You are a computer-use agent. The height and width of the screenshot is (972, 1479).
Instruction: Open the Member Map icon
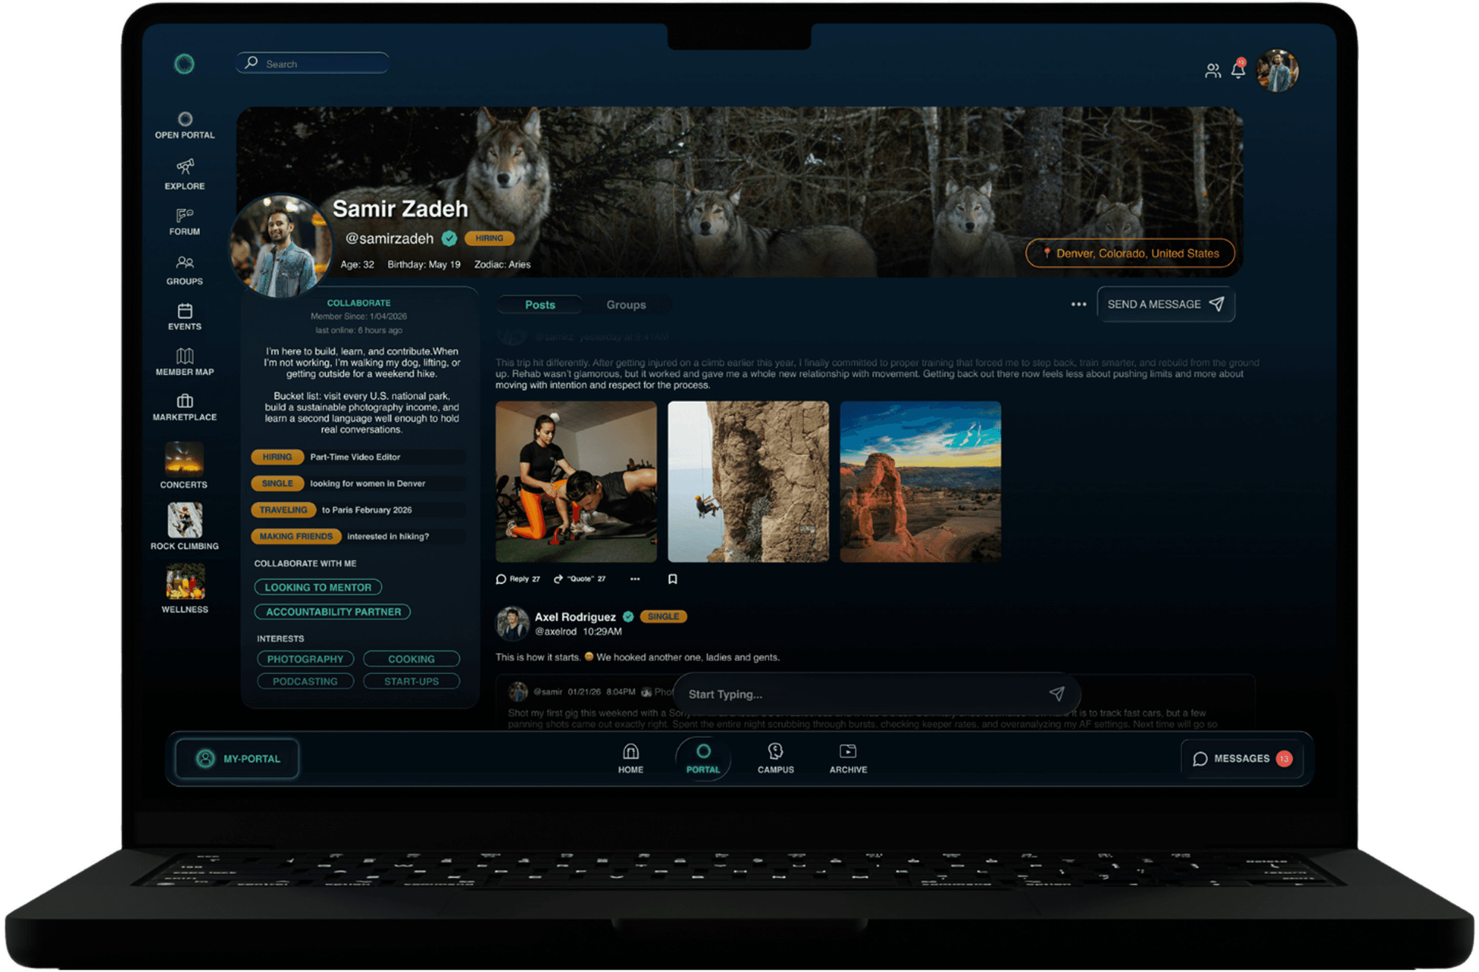184,356
